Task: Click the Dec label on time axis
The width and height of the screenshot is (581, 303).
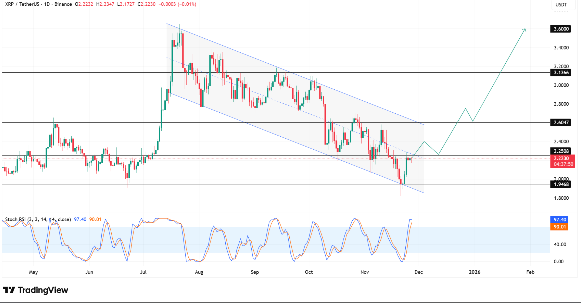Action: [419, 272]
